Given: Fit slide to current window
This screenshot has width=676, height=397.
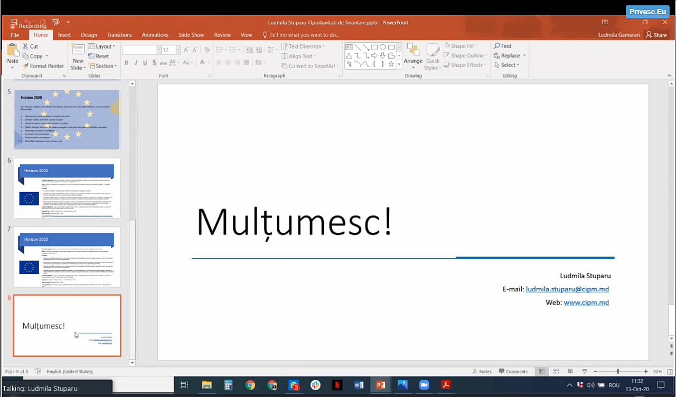Looking at the screenshot, I should coord(671,372).
